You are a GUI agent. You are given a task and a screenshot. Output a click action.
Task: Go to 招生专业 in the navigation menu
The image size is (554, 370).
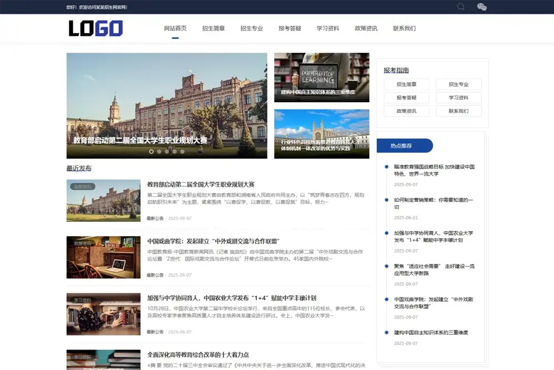point(252,28)
